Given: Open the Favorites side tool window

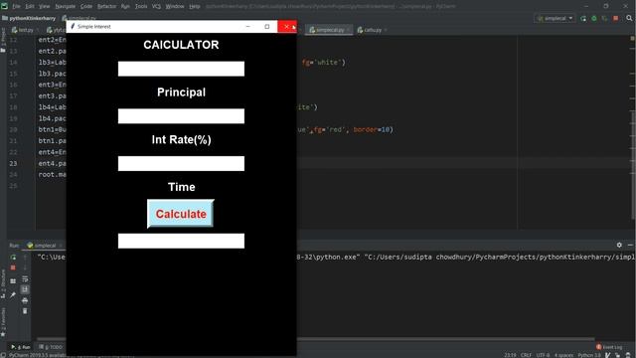Looking at the screenshot, I should tap(3, 322).
